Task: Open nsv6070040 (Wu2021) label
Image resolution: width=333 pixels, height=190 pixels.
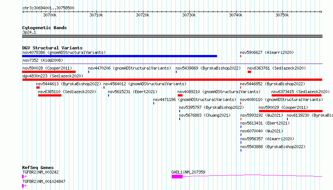Action: [x=262, y=131]
